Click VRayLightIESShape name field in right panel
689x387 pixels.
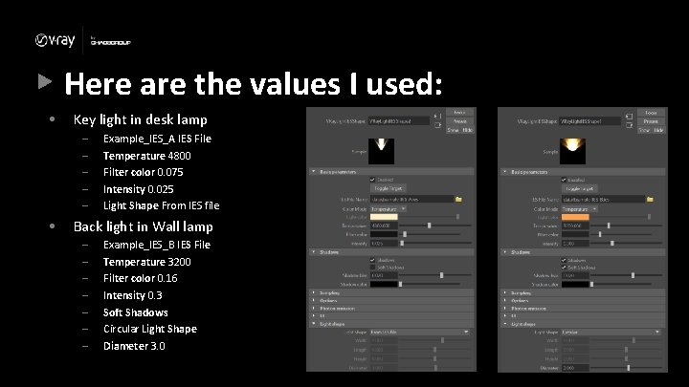[589, 121]
